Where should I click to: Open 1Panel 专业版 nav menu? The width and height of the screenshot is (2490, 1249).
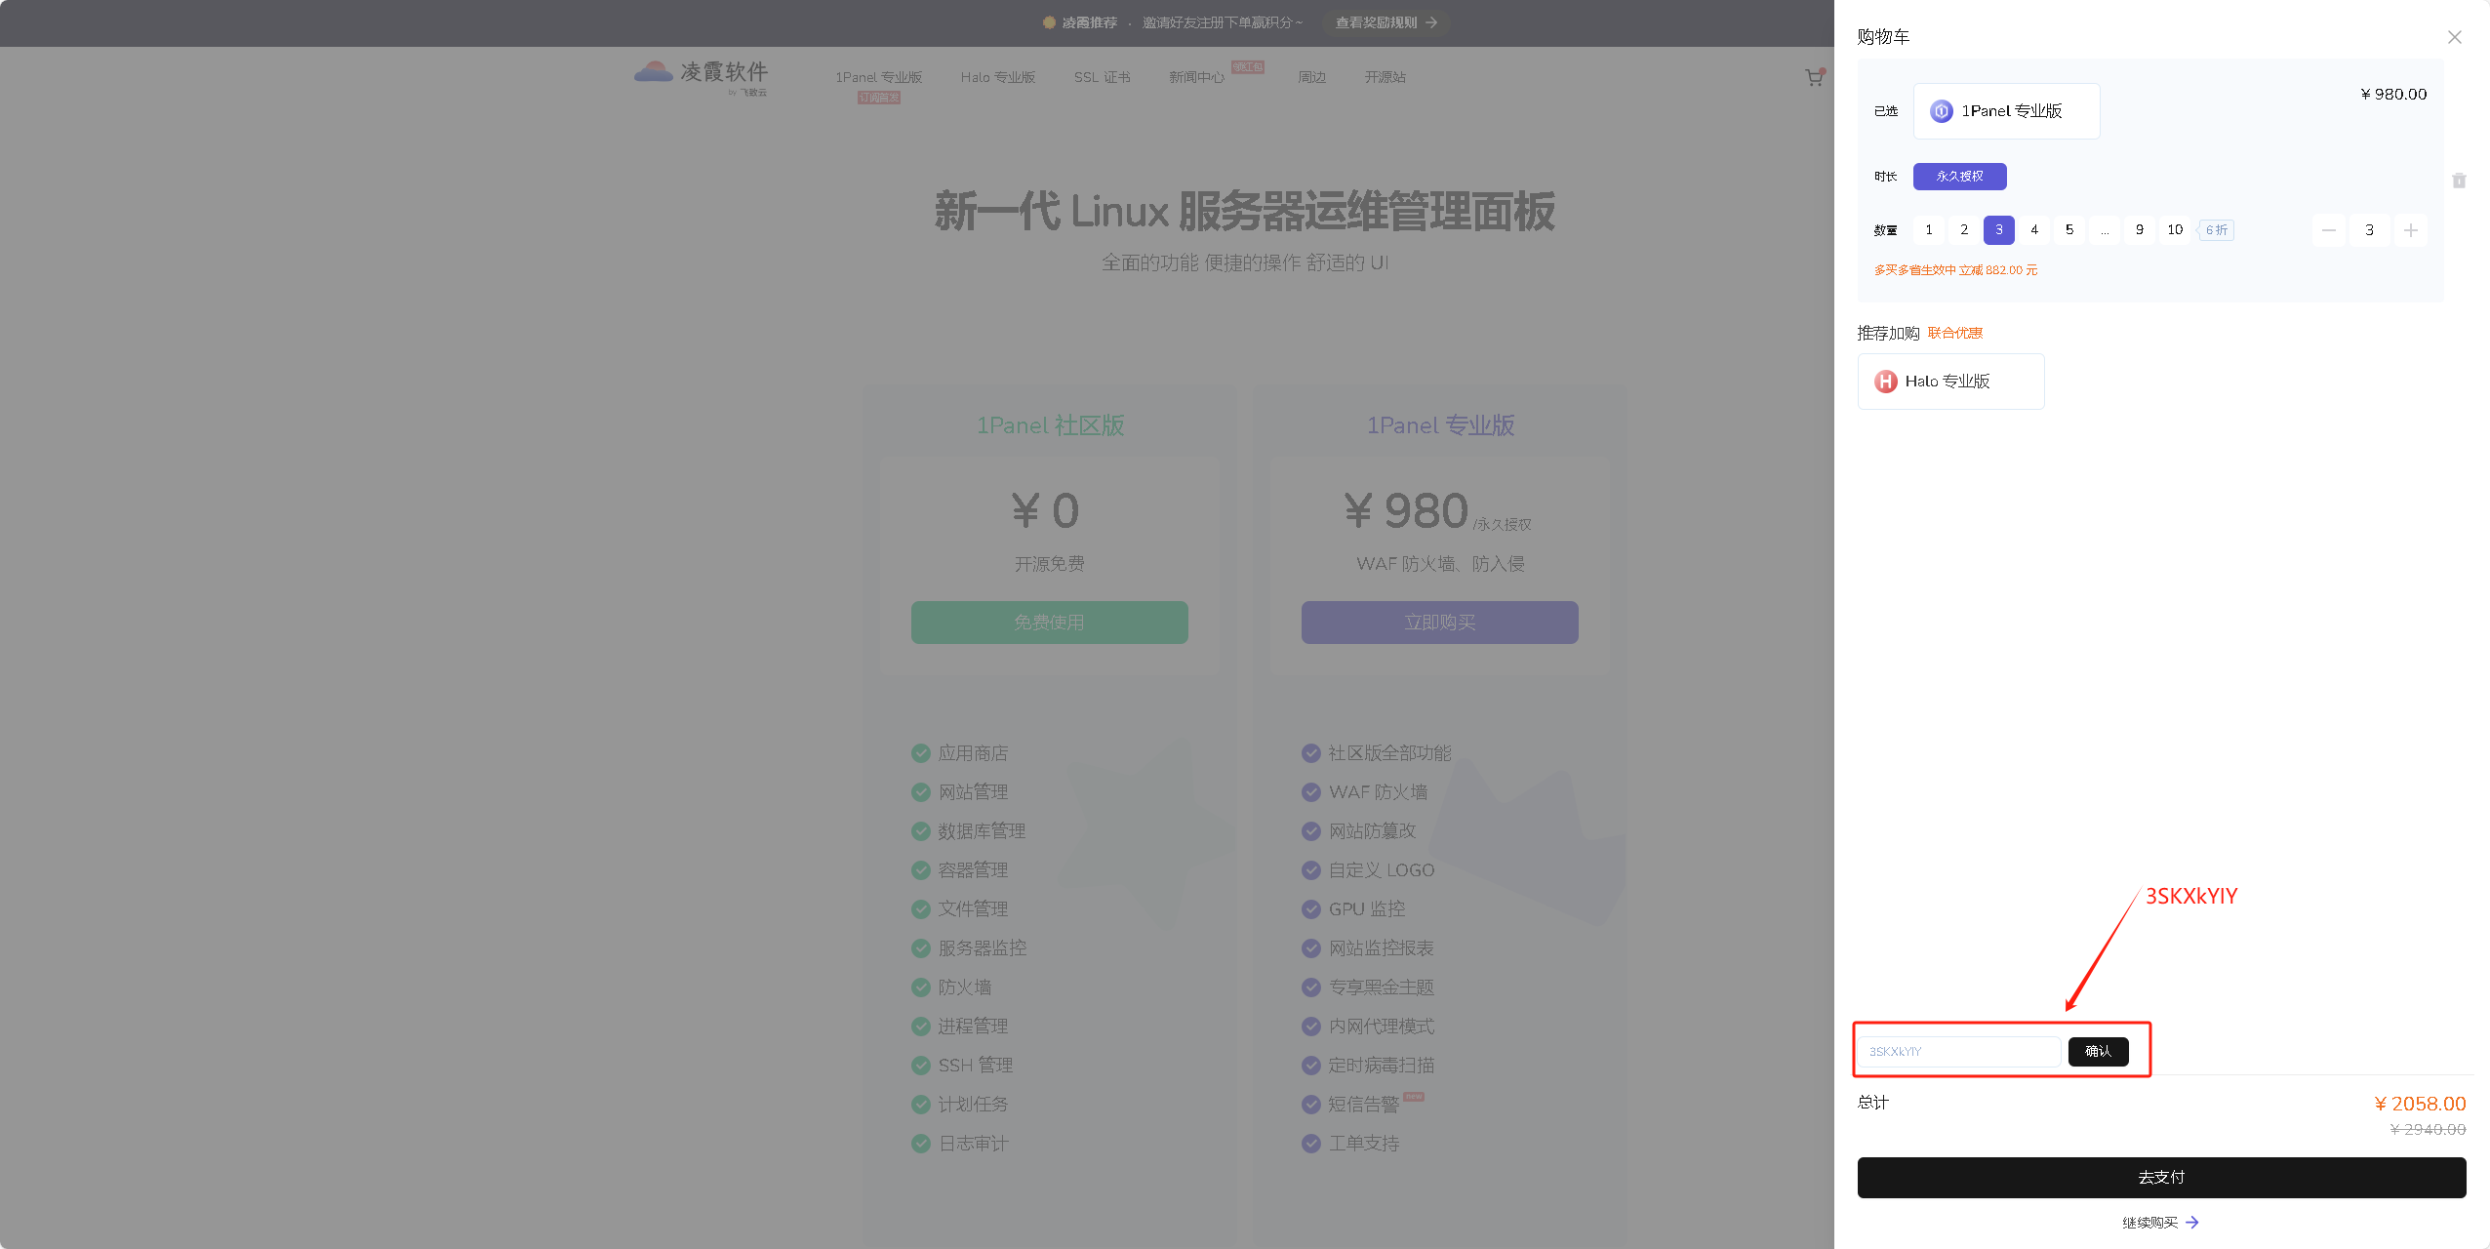click(x=878, y=77)
